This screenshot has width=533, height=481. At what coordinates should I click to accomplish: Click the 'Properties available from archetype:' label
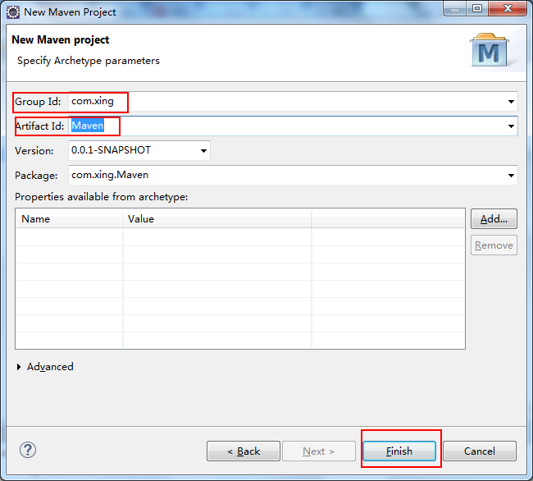pos(102,197)
